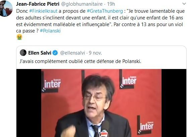The image size is (187, 137).
Task: Open the @ellensalvi handle
Action: pyautogui.click(x=72, y=53)
